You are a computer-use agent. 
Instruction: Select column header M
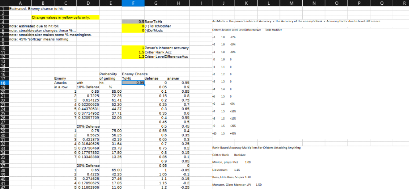click(291, 3)
